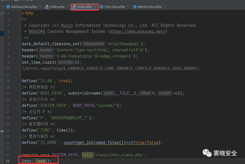Click the highlighted 'basic' text on line 24
This screenshot has height=164, width=245.
[88, 155]
